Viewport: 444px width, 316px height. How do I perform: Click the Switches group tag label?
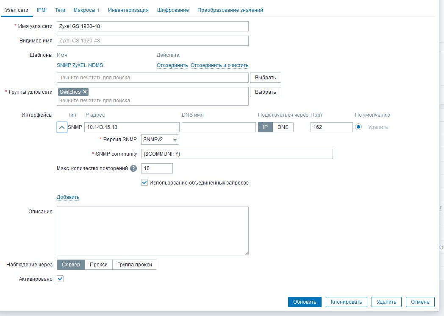coord(70,92)
